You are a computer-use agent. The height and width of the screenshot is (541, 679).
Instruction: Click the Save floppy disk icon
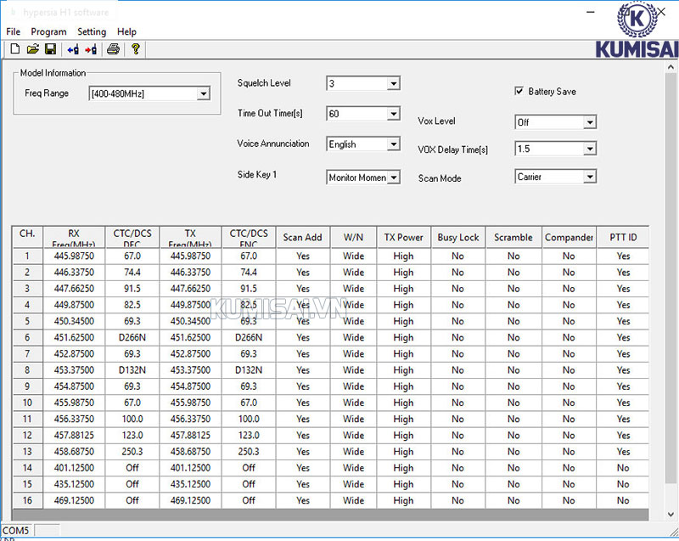(x=50, y=49)
